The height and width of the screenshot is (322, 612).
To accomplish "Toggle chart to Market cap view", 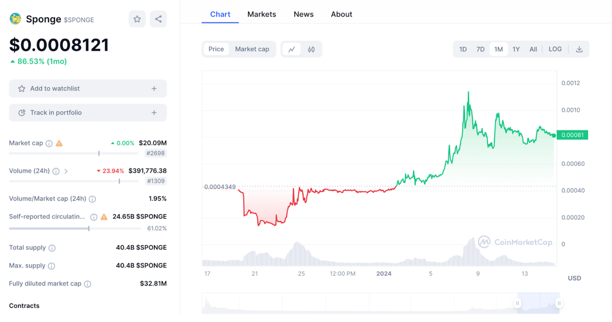I will (x=252, y=49).
